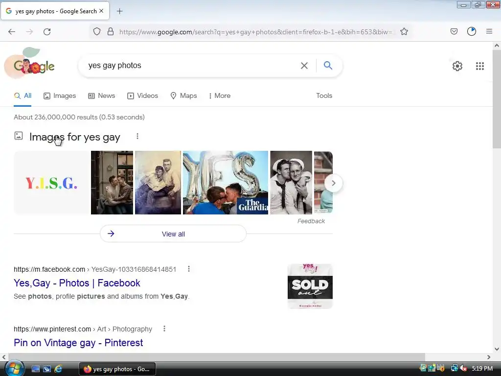Screen dimensions: 501x376
Task: Go back to the previous page
Action: 12,32
